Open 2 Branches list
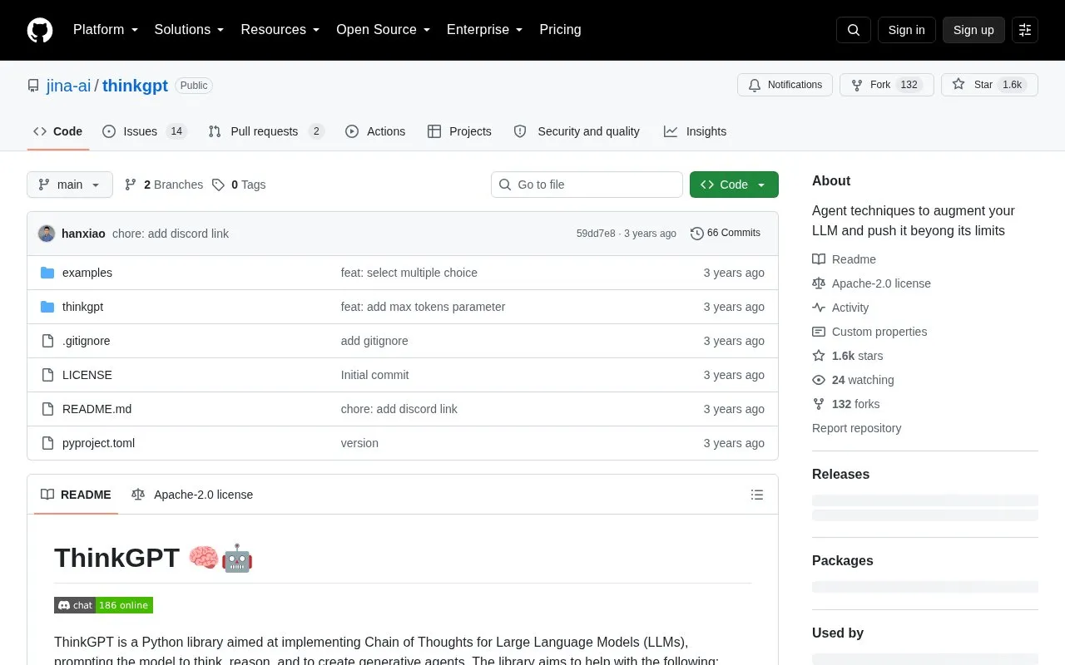The image size is (1065, 665). point(164,185)
